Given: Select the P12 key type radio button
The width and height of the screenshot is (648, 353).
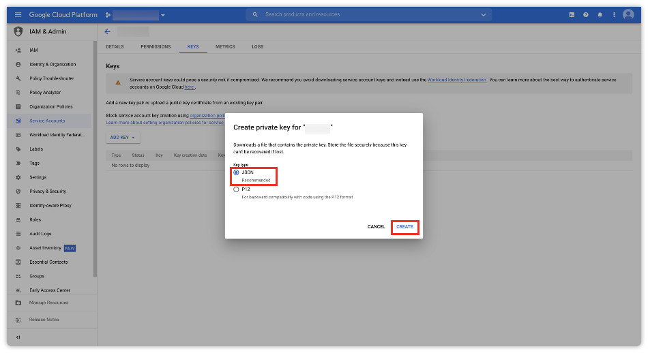Looking at the screenshot, I should coord(236,189).
